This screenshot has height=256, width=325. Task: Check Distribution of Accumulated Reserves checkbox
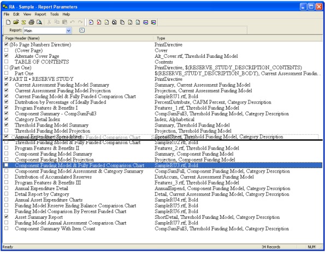point(6,176)
